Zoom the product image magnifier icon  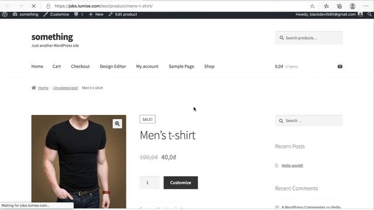tap(117, 124)
